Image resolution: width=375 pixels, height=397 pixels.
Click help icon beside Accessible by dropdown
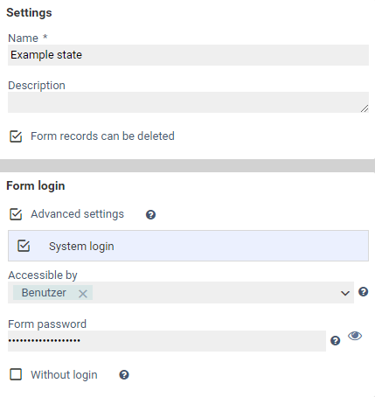click(x=363, y=291)
